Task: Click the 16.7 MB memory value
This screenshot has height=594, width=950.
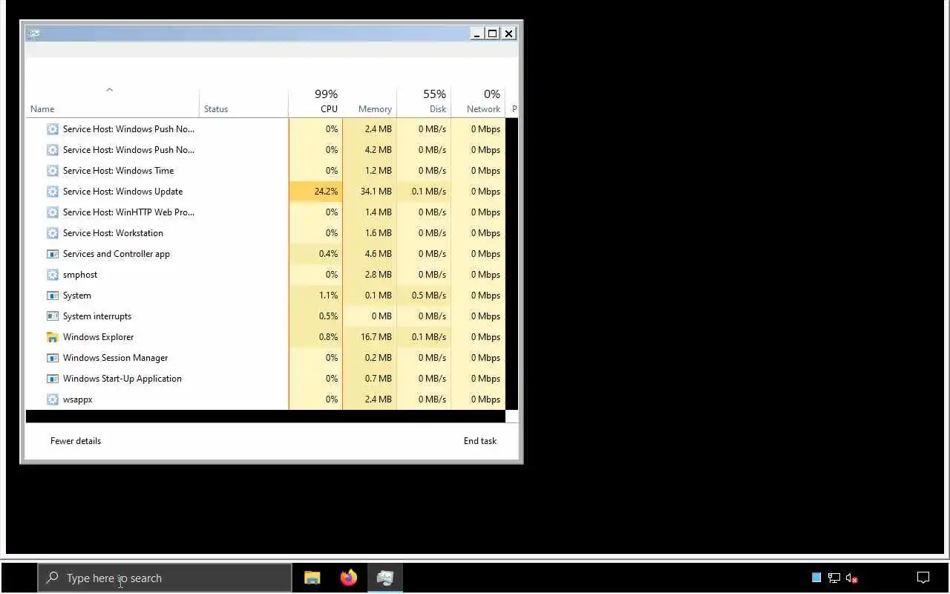Action: pyautogui.click(x=376, y=337)
